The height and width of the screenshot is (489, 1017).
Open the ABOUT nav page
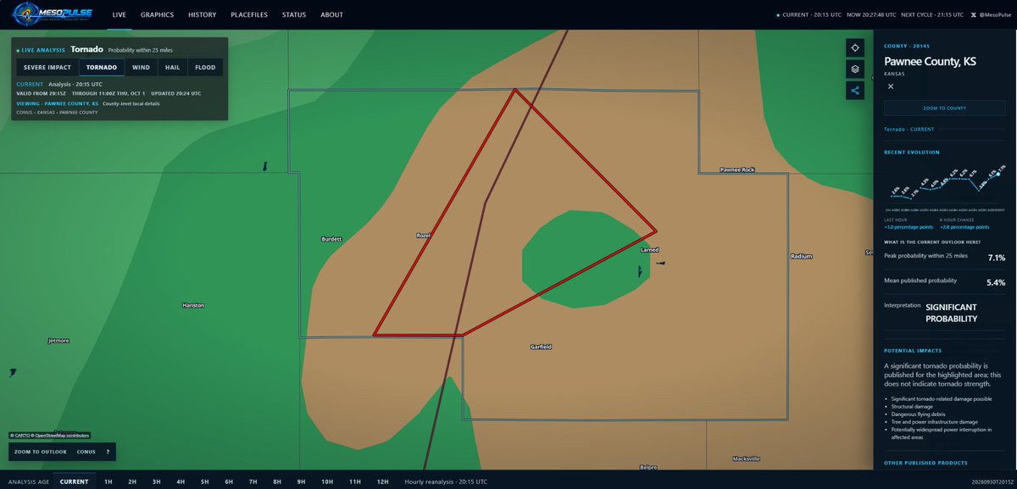[332, 14]
